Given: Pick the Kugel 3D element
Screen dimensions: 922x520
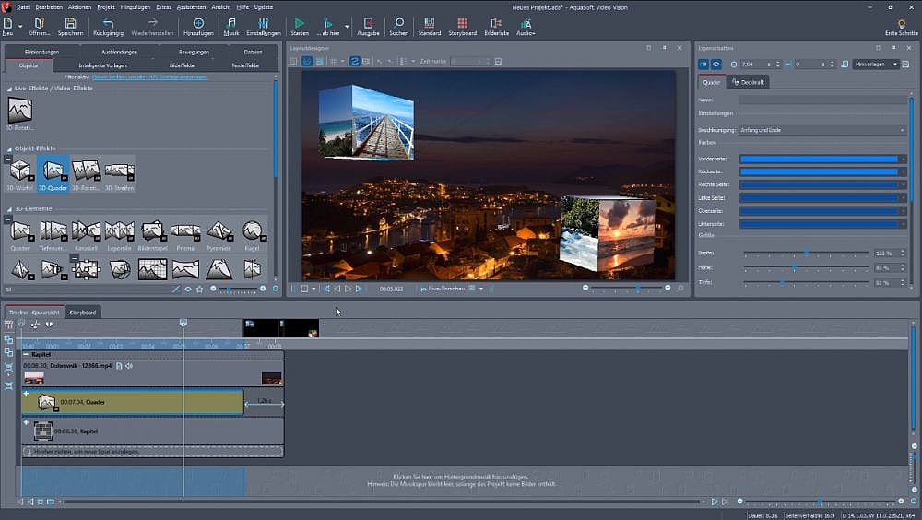Looking at the screenshot, I should 252,231.
